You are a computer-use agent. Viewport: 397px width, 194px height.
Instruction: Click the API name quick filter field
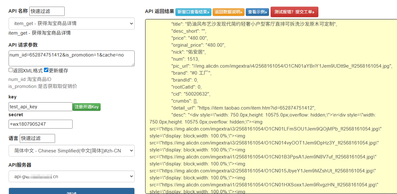47,11
